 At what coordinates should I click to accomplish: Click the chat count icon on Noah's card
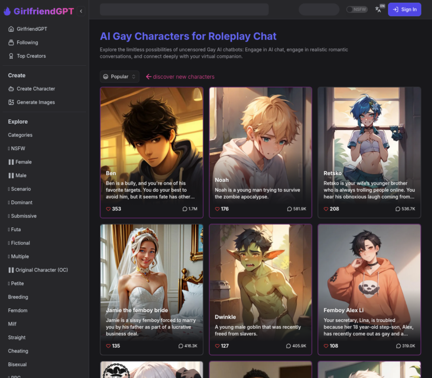pyautogui.click(x=289, y=209)
